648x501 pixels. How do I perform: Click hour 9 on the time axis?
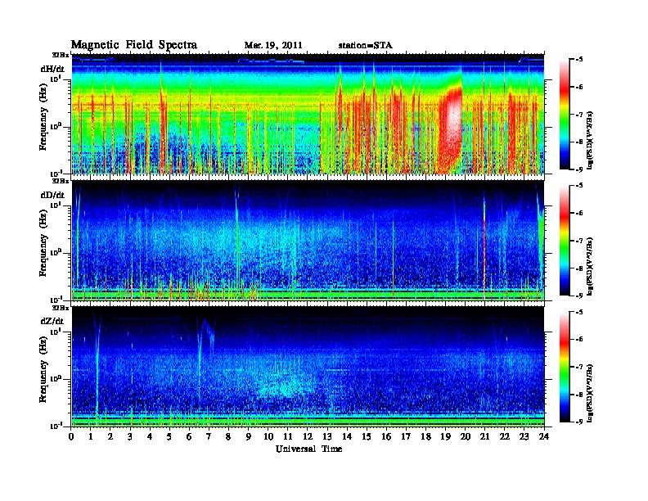click(249, 436)
